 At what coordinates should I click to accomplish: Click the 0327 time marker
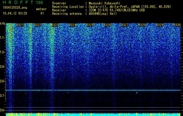tap(125, 25)
